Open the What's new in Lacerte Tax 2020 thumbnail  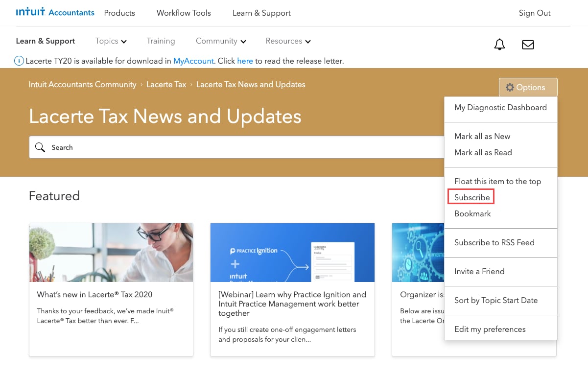111,253
